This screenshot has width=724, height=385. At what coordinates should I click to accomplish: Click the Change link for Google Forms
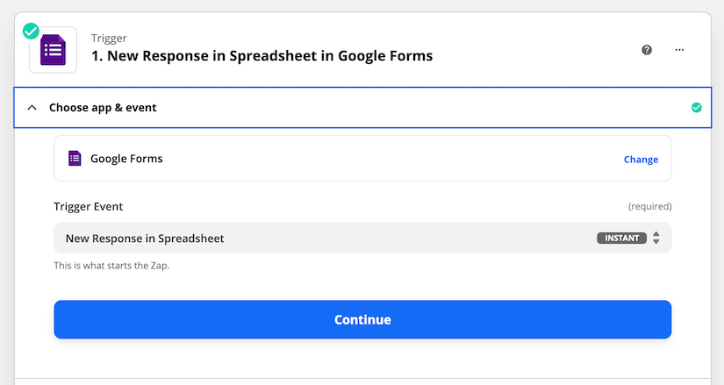point(641,160)
